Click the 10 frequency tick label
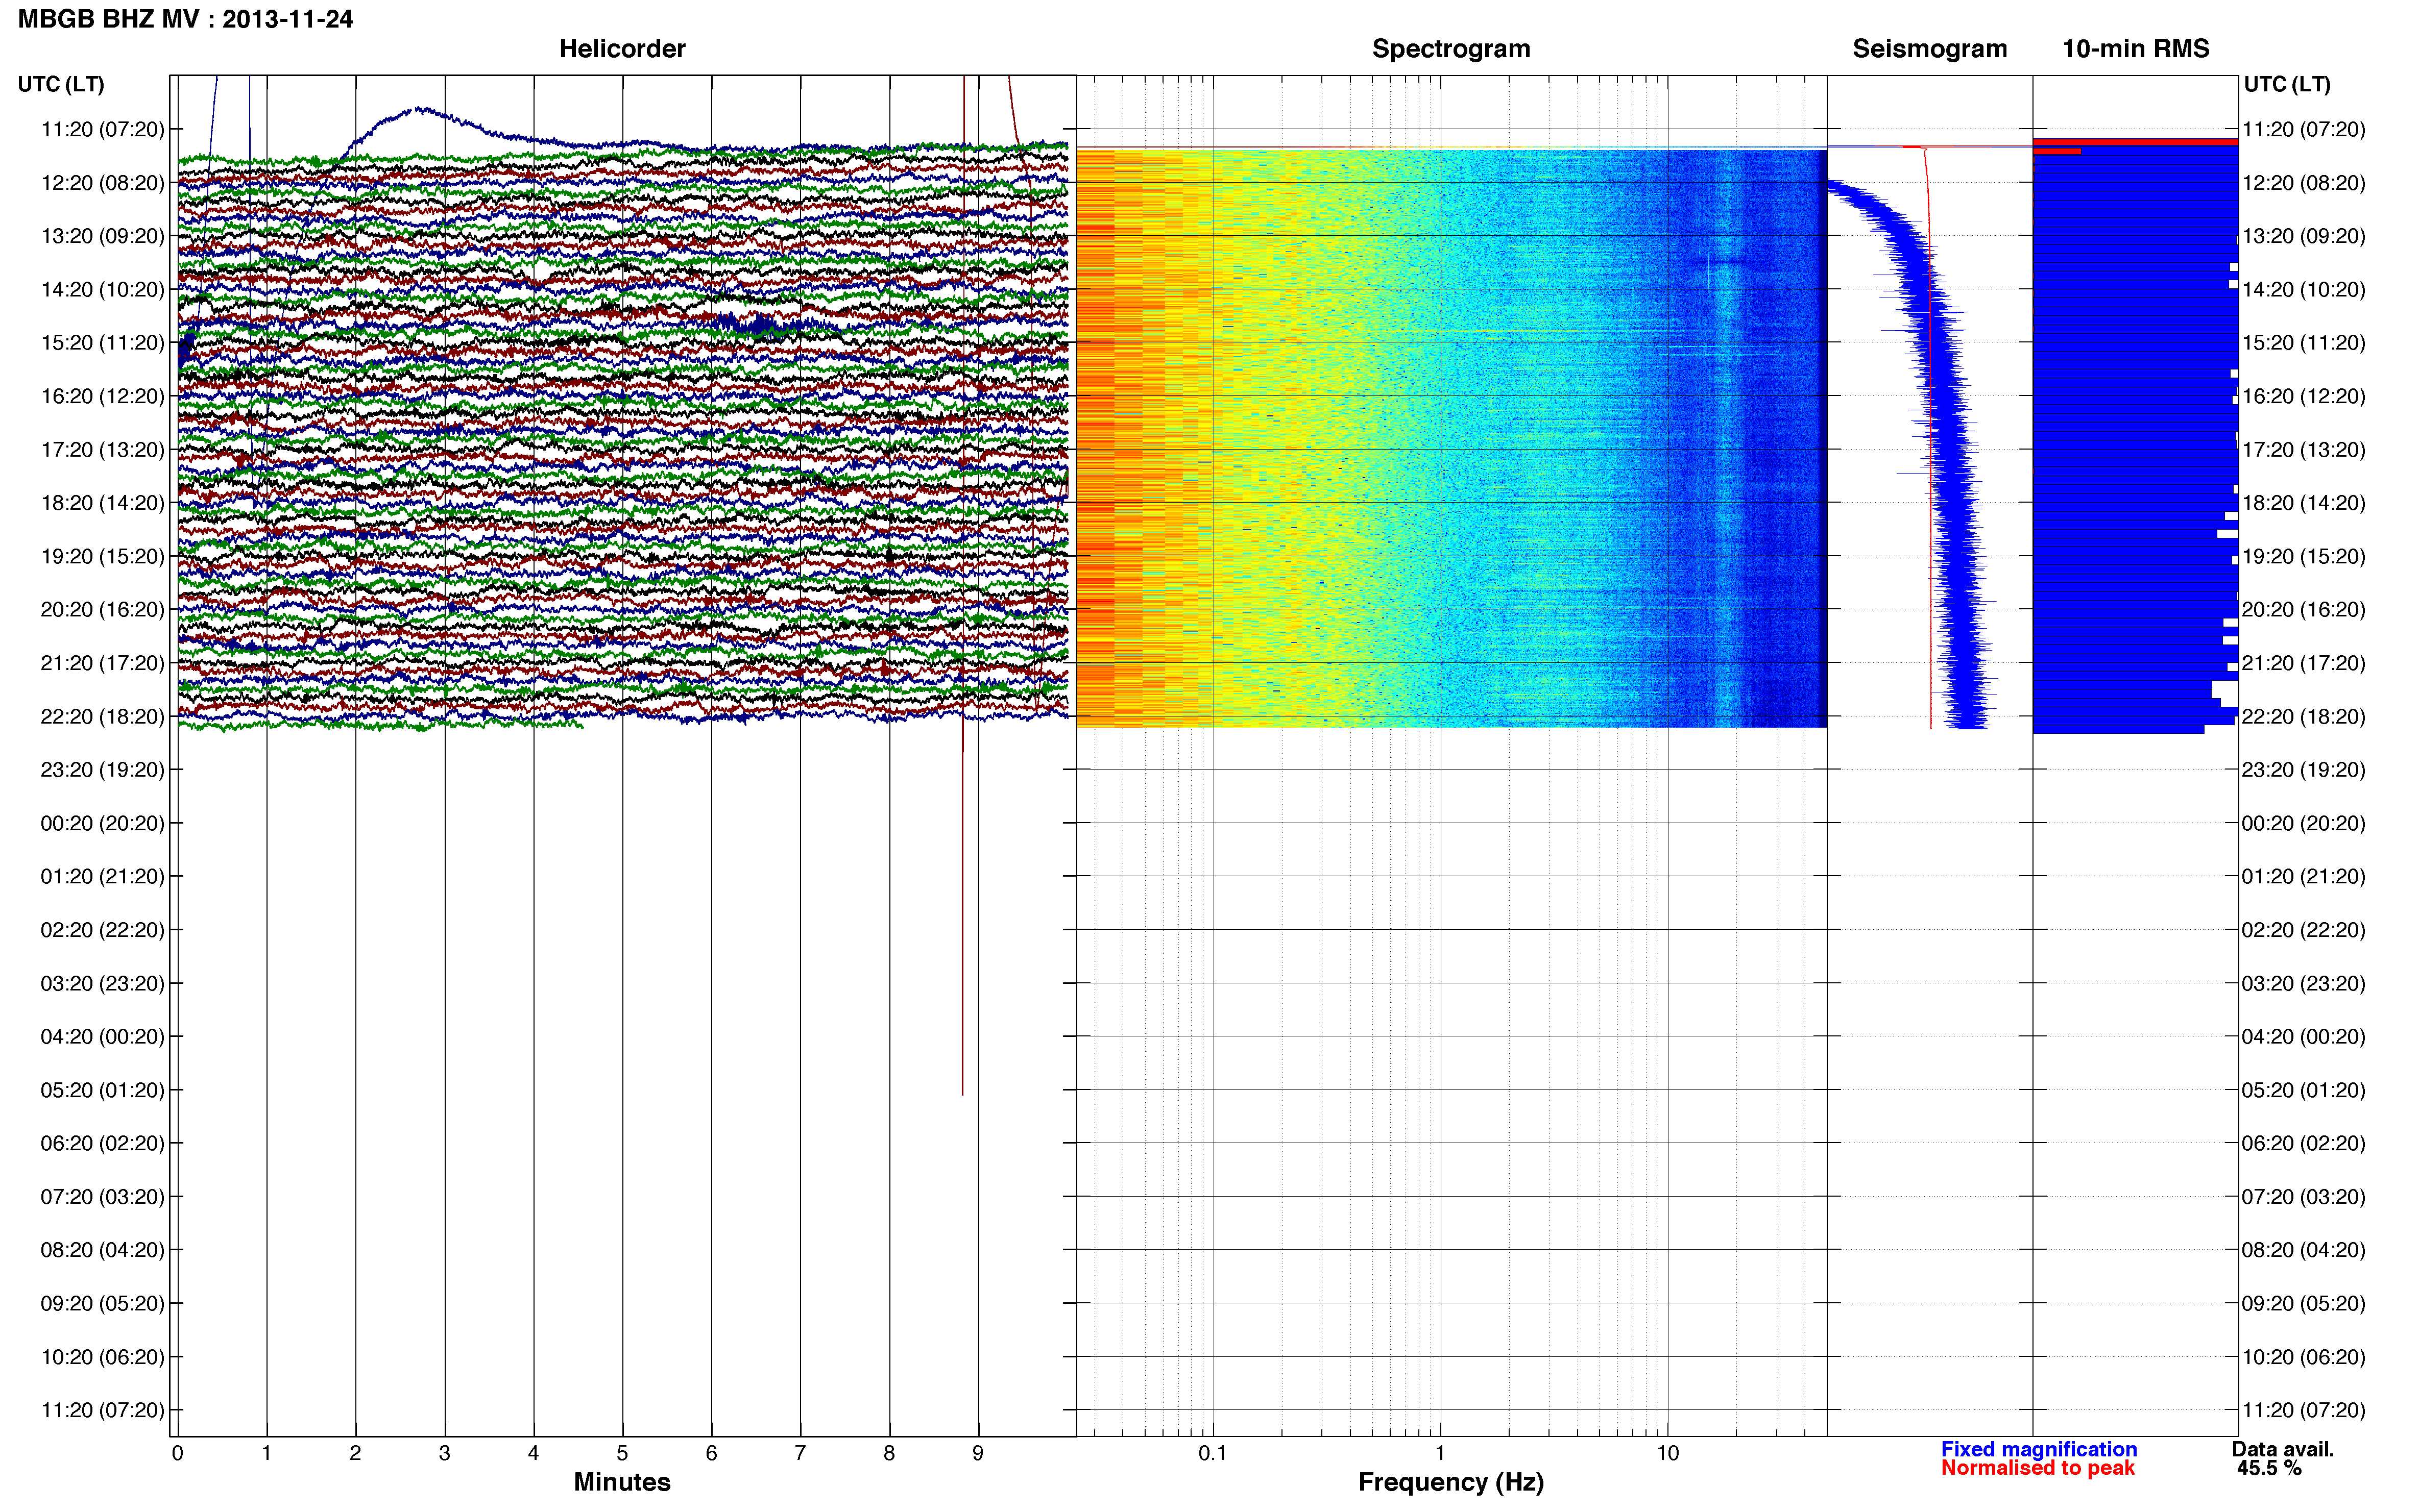Screen dimensions: 2420x1512 pyautogui.click(x=1667, y=1453)
